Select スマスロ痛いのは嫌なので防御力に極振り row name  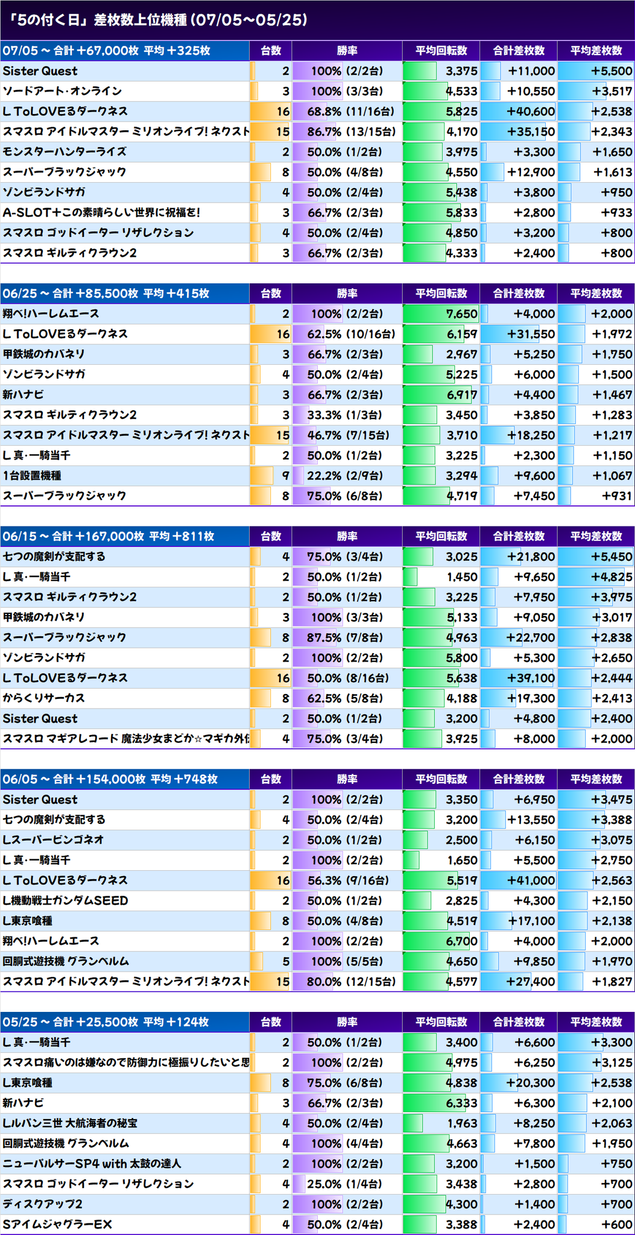125,1063
